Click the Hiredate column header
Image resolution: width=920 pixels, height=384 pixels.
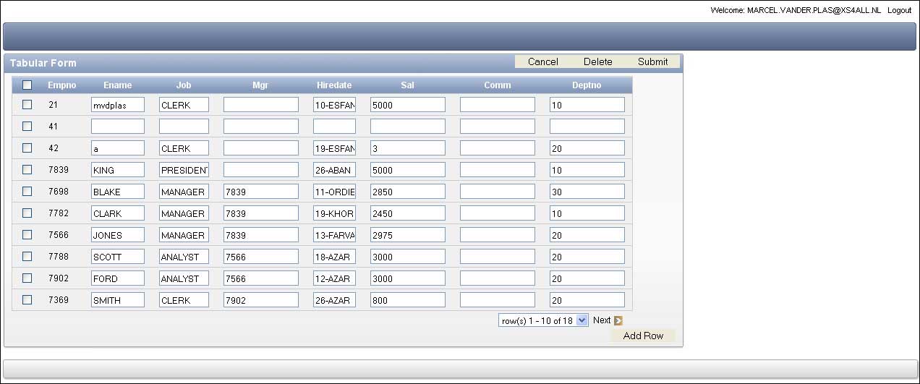pyautogui.click(x=334, y=85)
